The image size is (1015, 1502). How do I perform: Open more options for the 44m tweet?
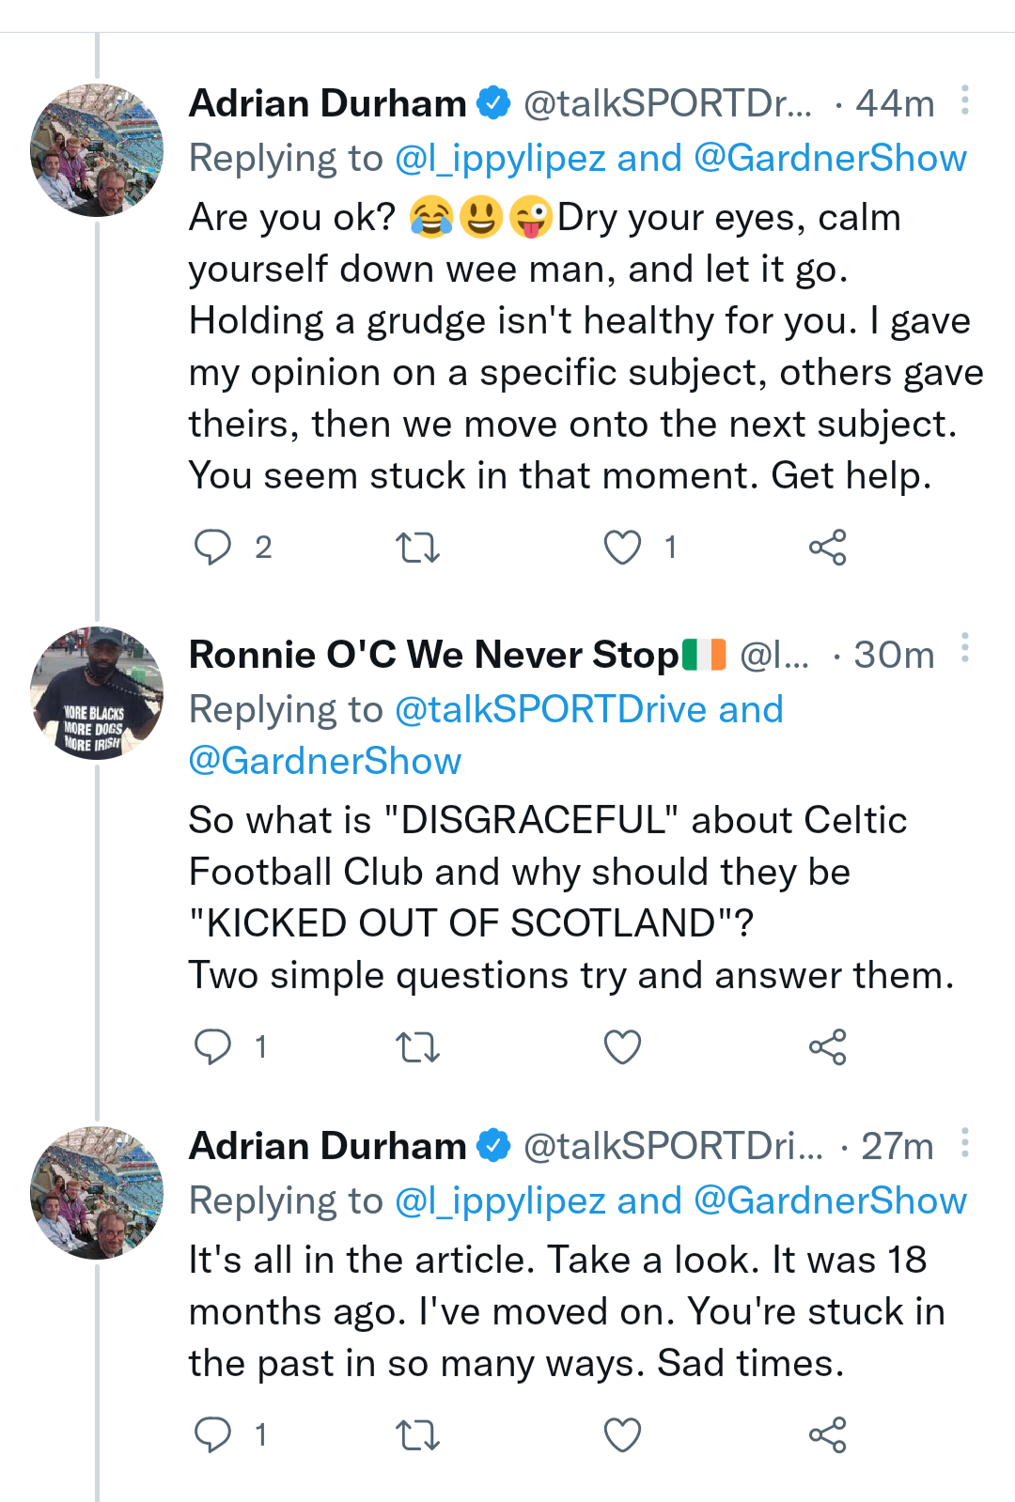(965, 101)
